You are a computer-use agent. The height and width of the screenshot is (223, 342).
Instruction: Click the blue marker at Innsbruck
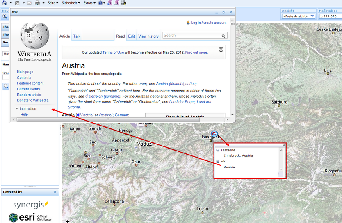click(214, 133)
